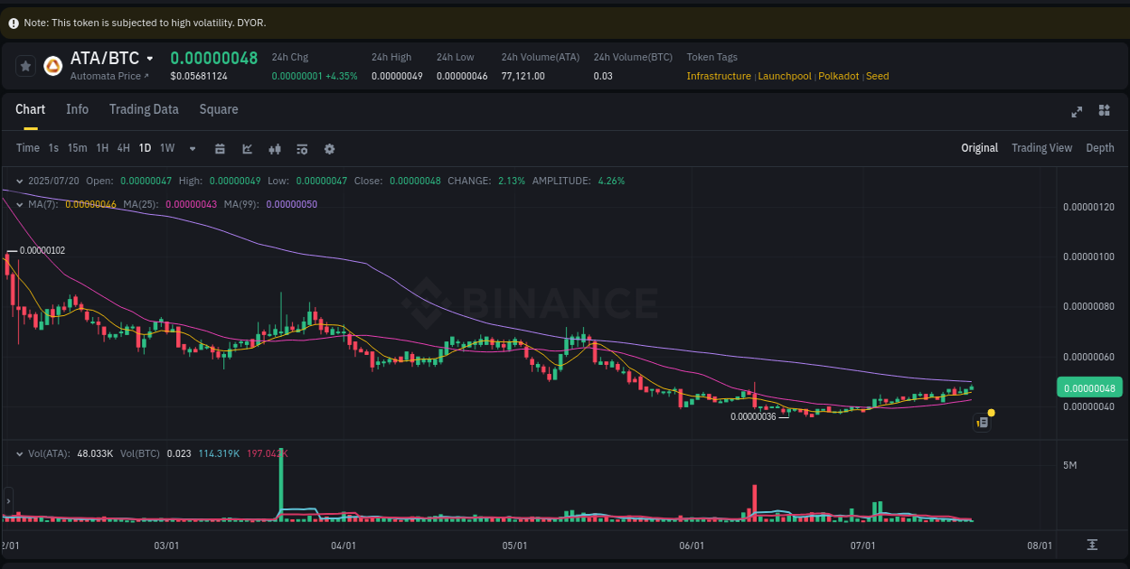Expand the chart to fullscreen
1130x569 pixels.
1076,112
